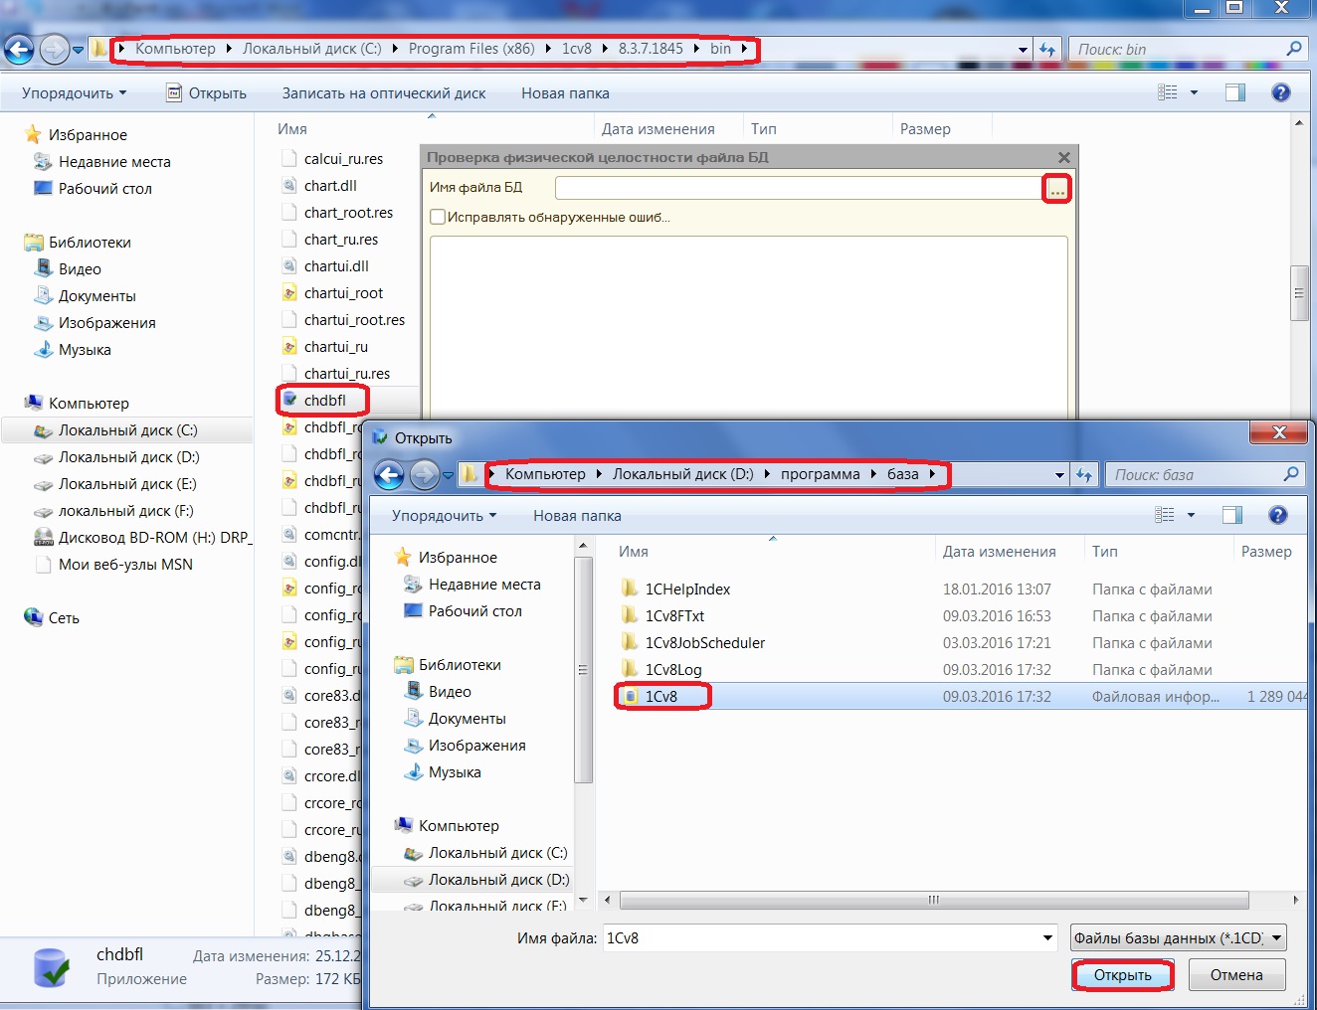
Task: Expand view options arrow in Open dialog
Action: [x=1191, y=515]
